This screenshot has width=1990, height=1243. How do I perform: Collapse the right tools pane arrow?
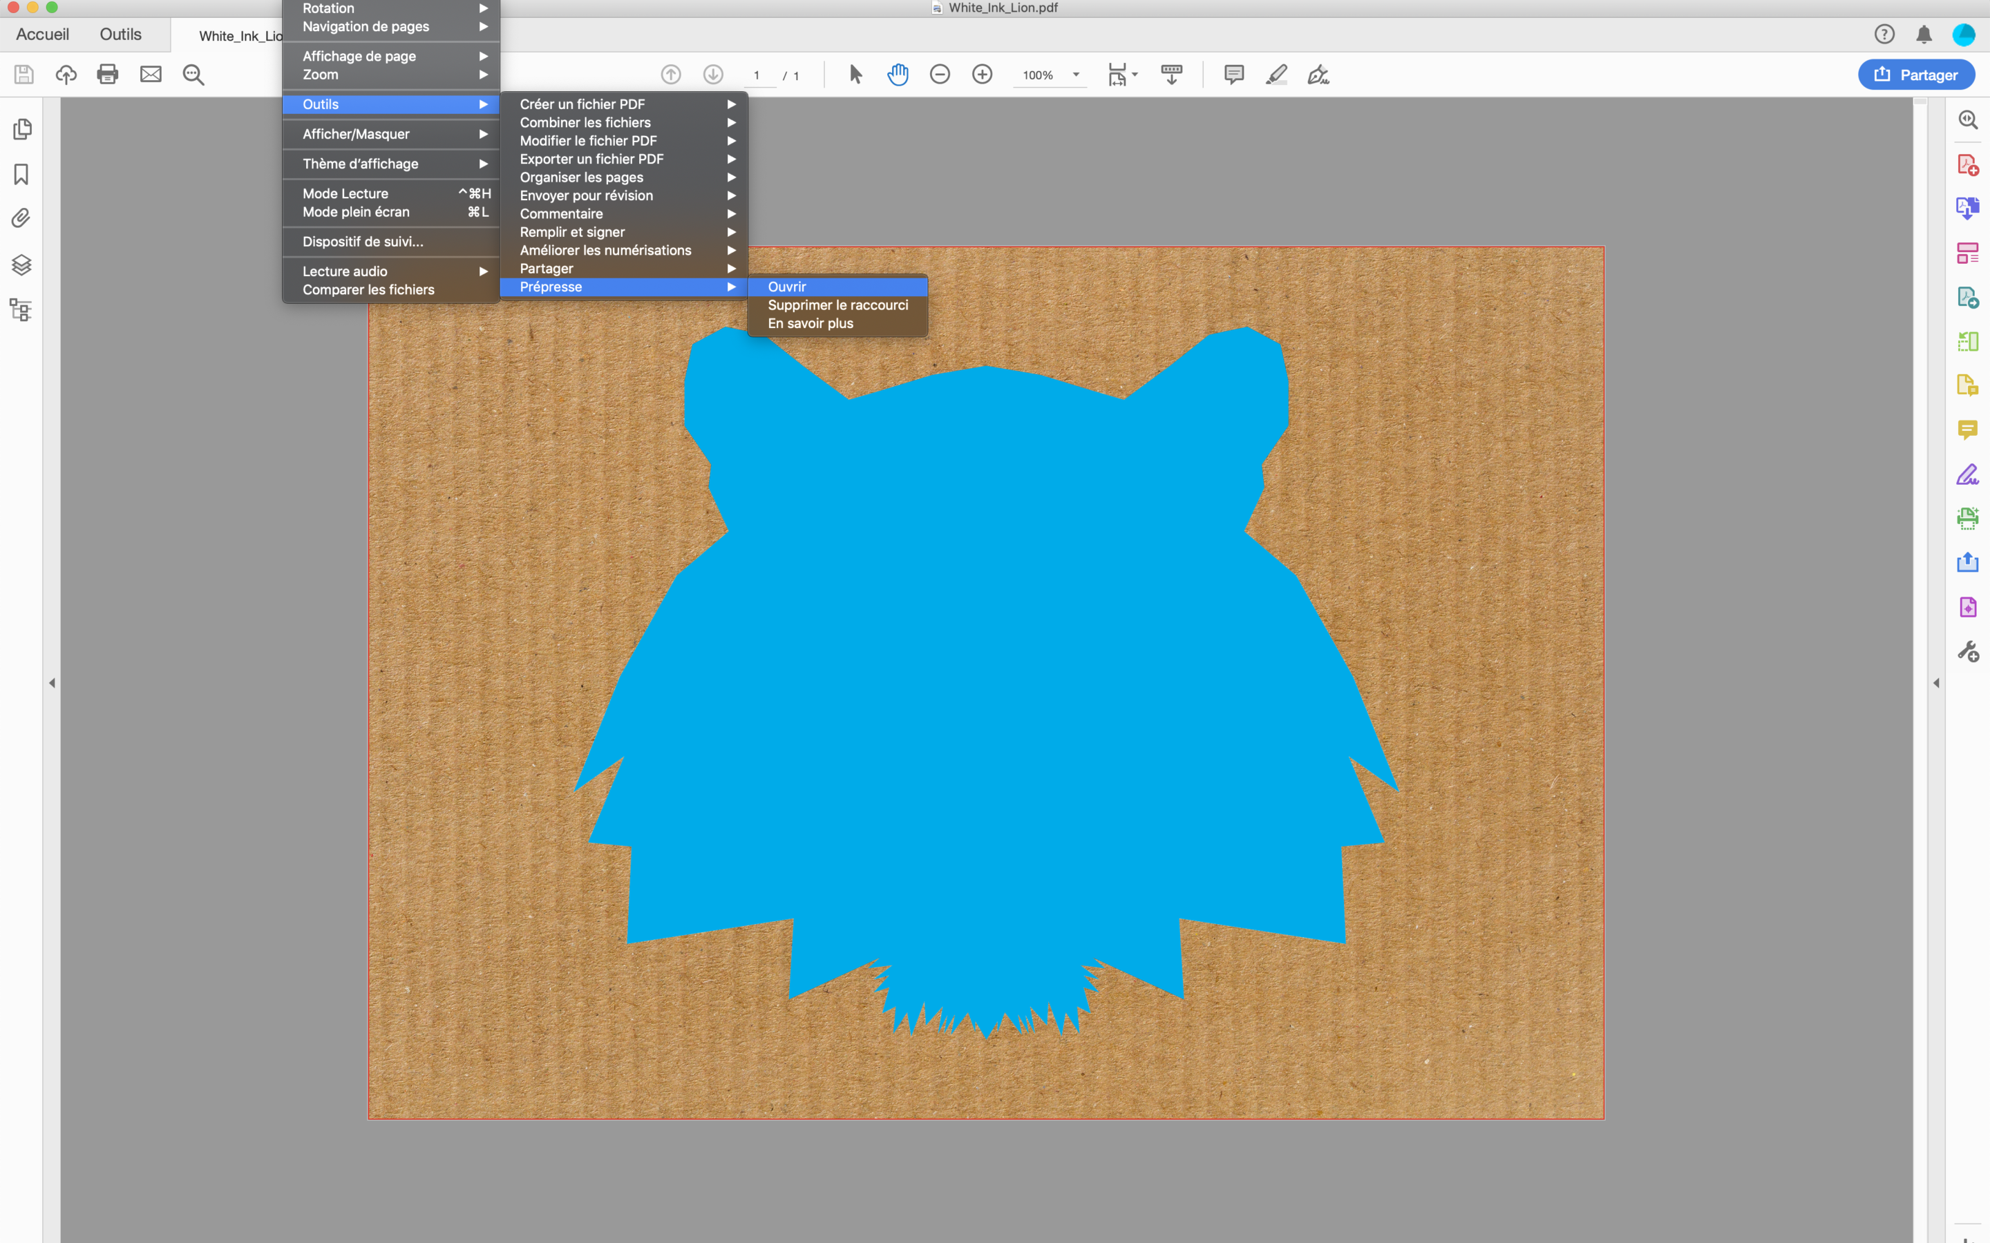click(1937, 683)
